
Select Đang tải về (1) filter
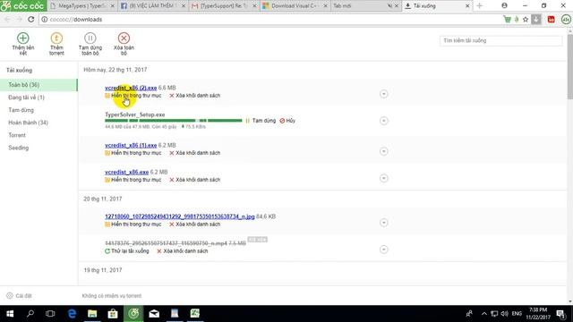pos(26,97)
